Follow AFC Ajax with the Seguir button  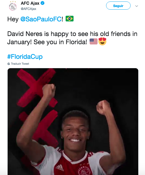[x=118, y=6]
